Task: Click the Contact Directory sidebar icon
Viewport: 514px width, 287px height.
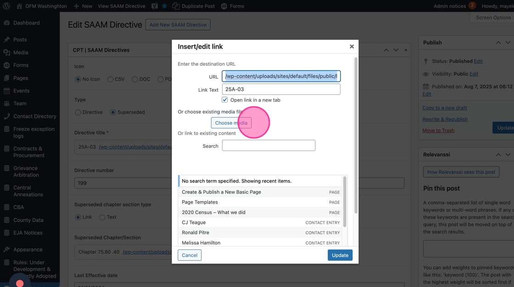Action: point(6,116)
